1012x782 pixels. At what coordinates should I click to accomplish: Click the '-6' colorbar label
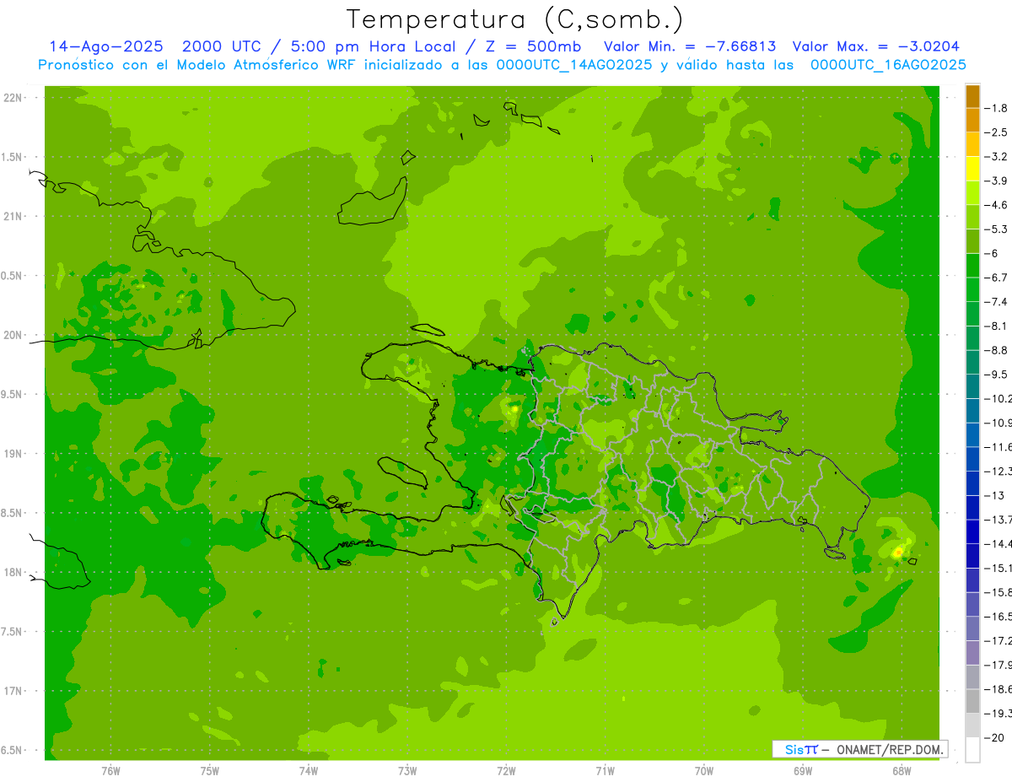pos(993,254)
